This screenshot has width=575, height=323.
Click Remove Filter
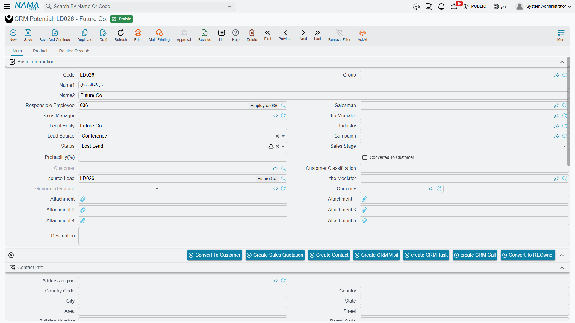[339, 35]
